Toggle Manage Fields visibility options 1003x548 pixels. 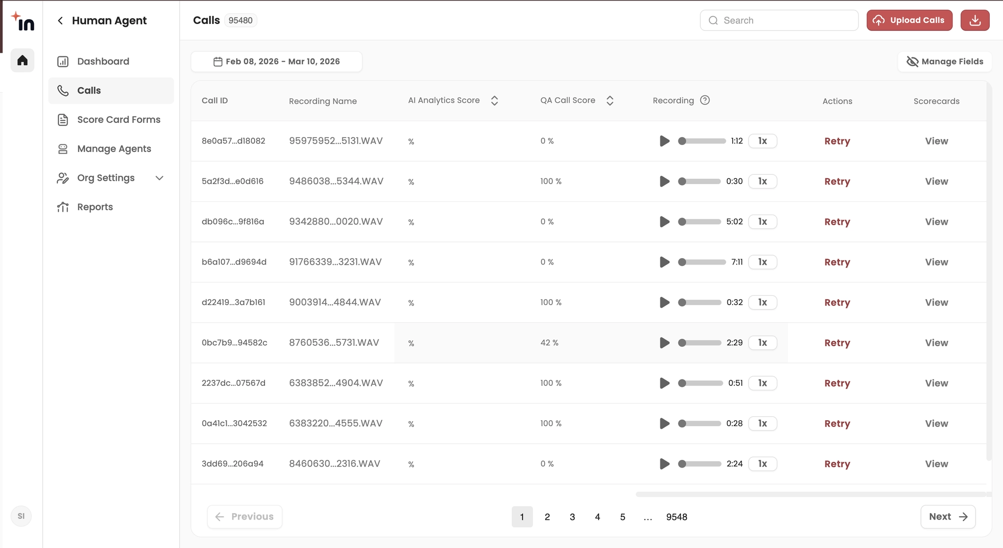pos(945,62)
